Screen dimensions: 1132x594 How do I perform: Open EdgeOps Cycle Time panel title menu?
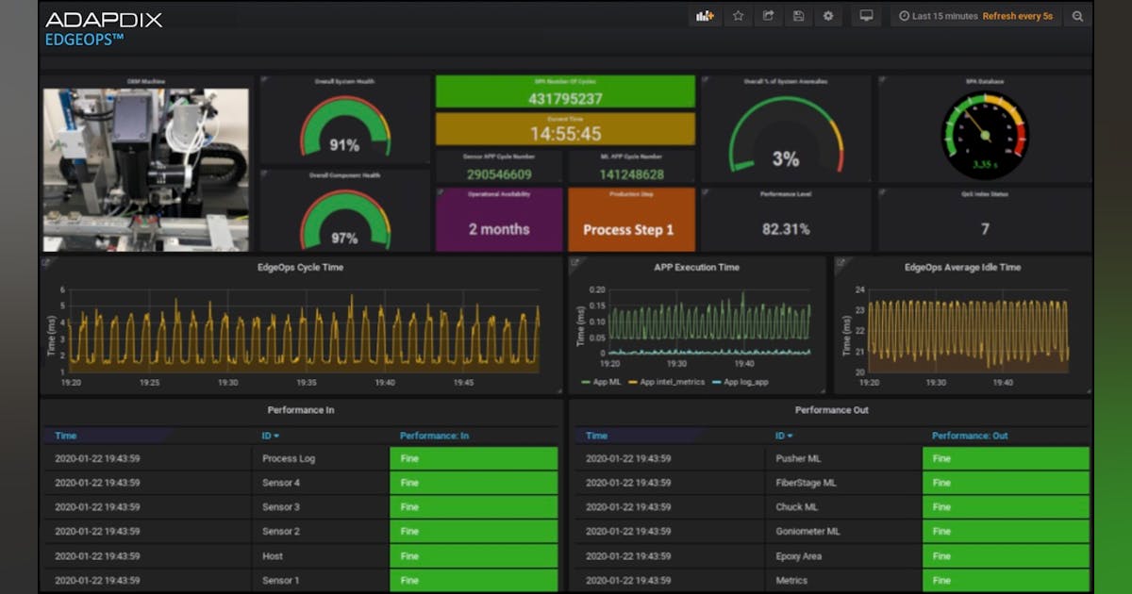300,268
